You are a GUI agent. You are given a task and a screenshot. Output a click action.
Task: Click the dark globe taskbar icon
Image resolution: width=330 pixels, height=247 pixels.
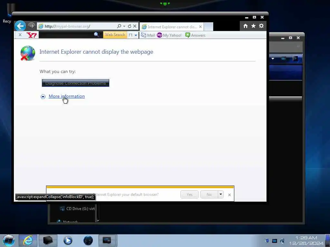point(88,241)
